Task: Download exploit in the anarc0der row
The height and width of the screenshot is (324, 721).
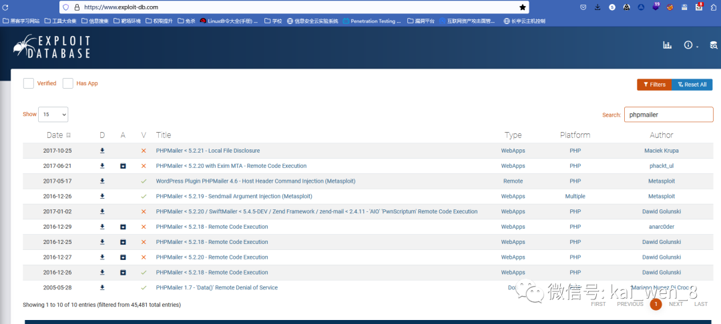Action: coord(102,227)
